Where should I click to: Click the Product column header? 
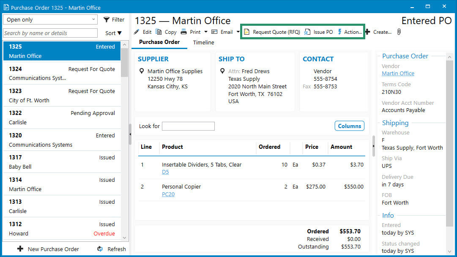172,147
